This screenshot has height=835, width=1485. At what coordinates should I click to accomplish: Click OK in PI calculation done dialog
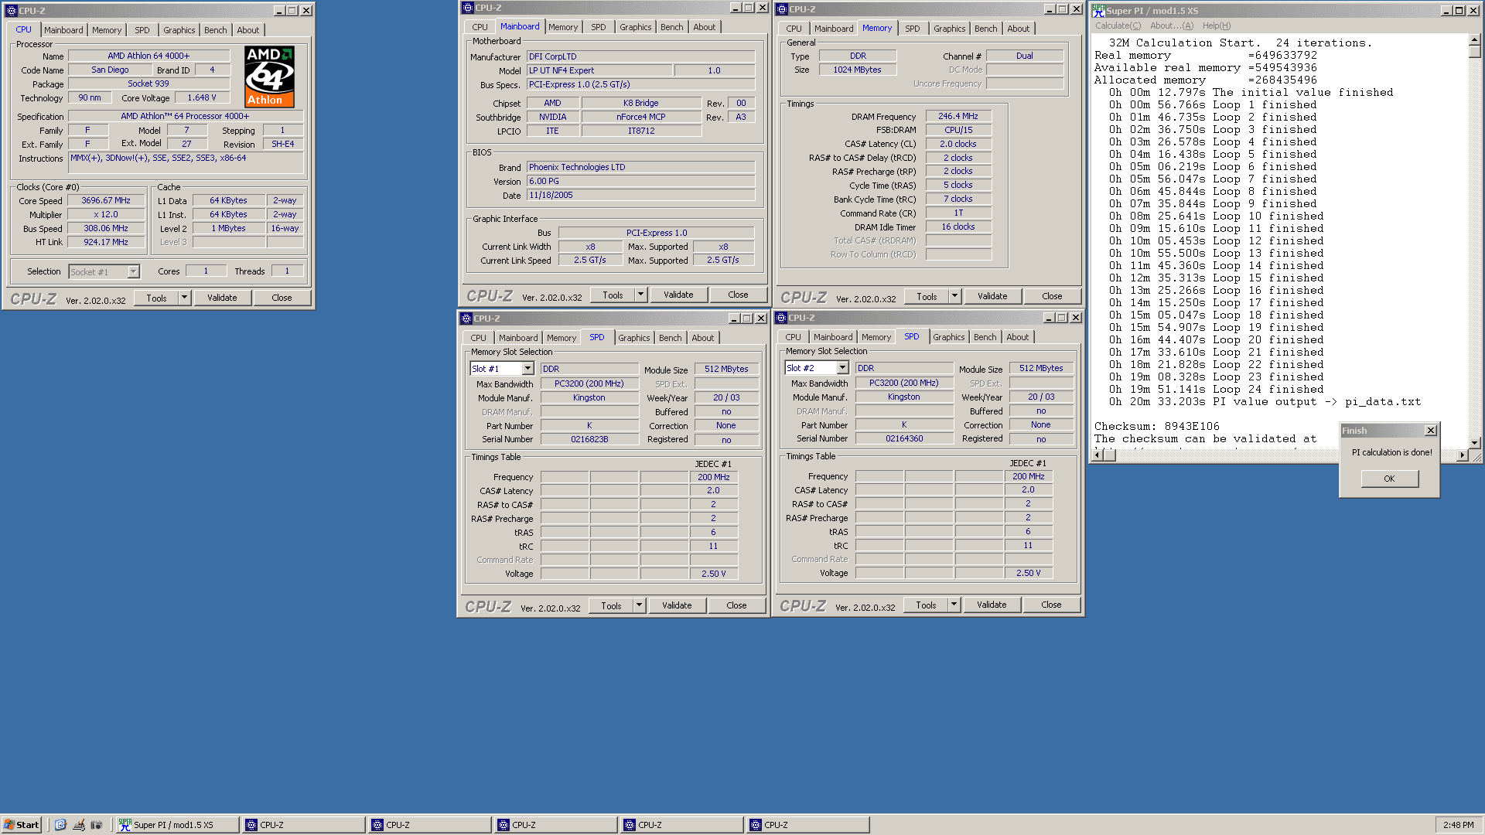click(x=1389, y=479)
